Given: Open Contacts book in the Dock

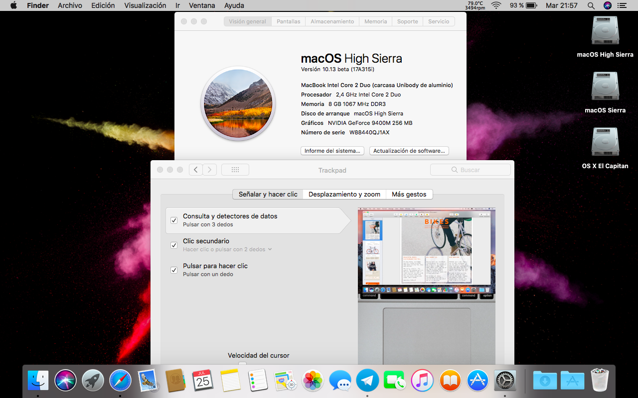Looking at the screenshot, I should click(x=175, y=381).
